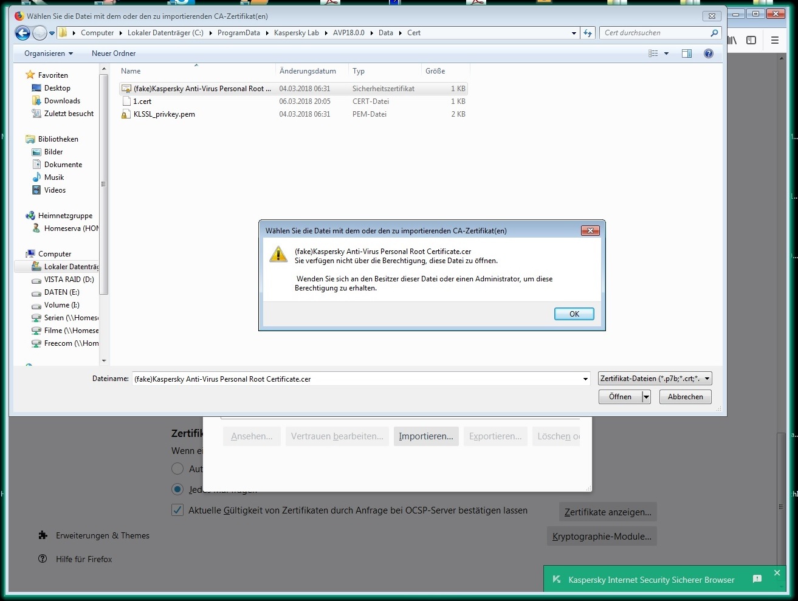Go back with the blue Back arrow
Viewport: 798px width, 601px height.
click(22, 33)
